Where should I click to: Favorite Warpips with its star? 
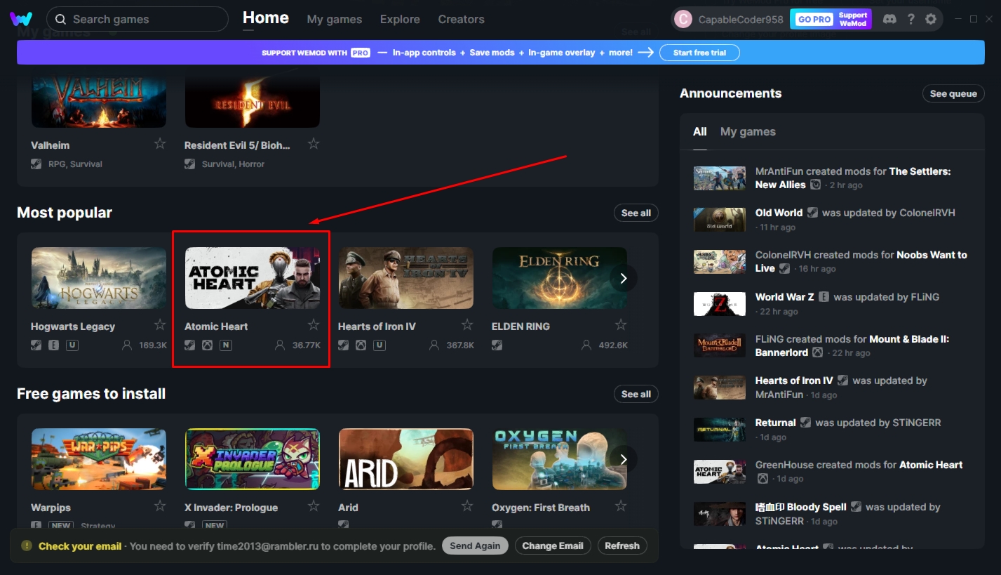[x=160, y=505]
